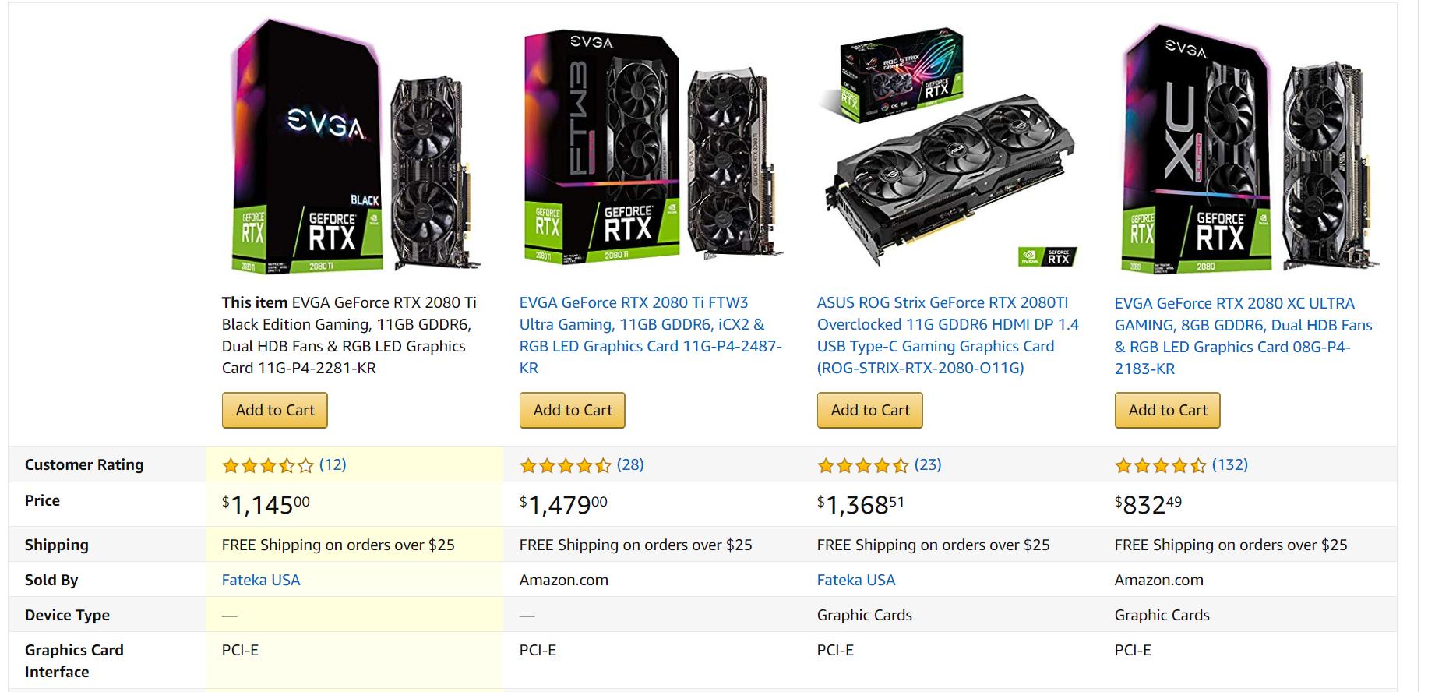Click the FTW3 column star rating icons

pos(565,464)
